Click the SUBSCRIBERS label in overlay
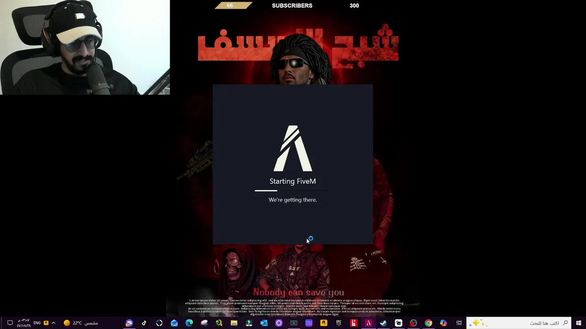This screenshot has width=586, height=329. pos(292,5)
